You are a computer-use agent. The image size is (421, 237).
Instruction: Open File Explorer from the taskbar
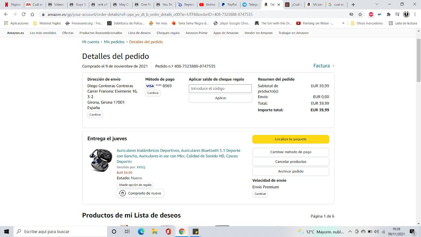(155, 231)
